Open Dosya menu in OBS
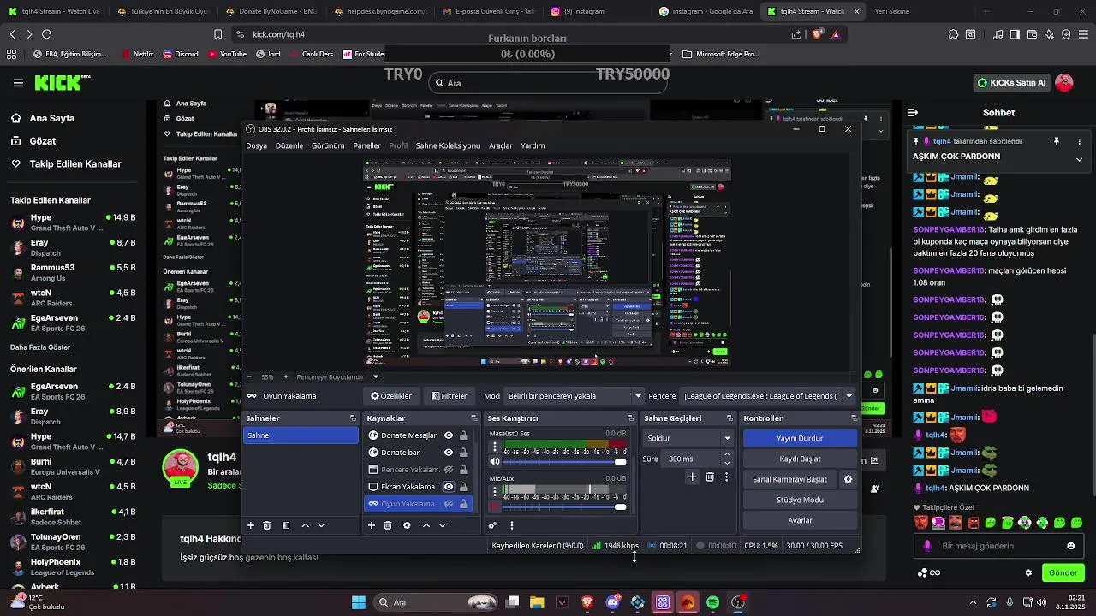The height and width of the screenshot is (616, 1096). (x=257, y=146)
